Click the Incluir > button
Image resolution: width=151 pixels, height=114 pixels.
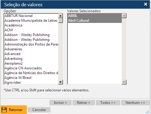61,103
